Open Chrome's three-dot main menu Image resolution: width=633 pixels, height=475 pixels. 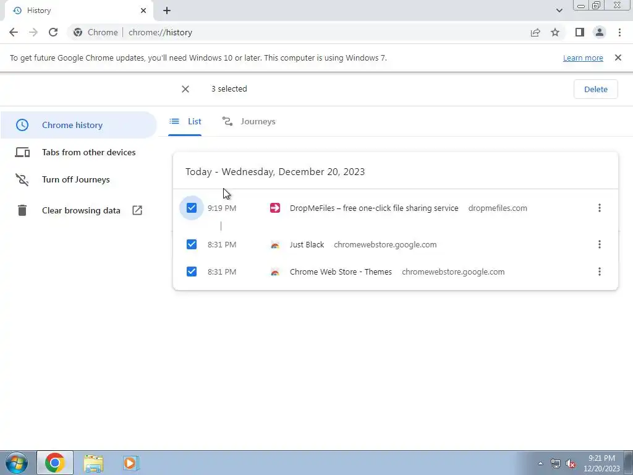619,32
